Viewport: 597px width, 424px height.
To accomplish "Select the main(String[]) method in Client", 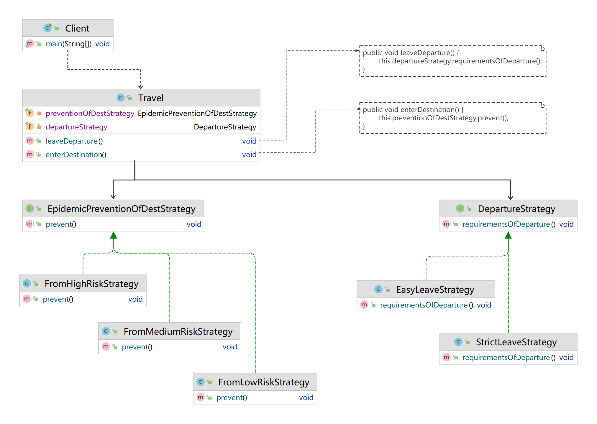I will (68, 44).
